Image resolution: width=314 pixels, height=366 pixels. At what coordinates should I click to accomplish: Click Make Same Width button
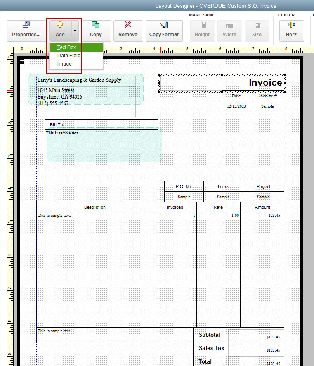click(x=229, y=31)
